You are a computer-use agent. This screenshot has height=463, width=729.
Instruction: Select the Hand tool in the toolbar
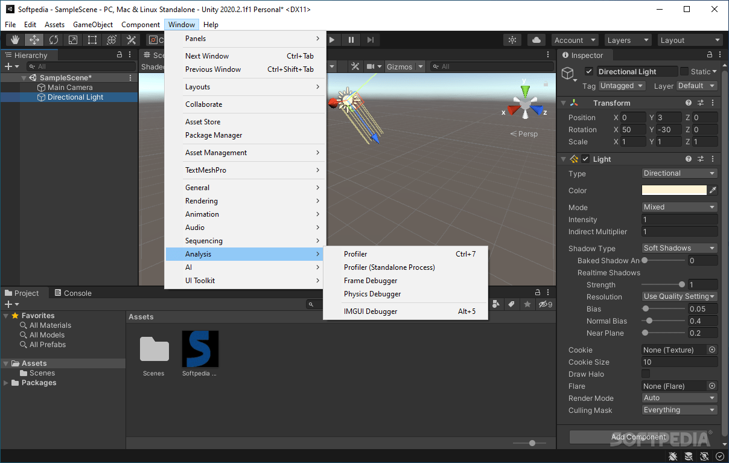pos(15,40)
